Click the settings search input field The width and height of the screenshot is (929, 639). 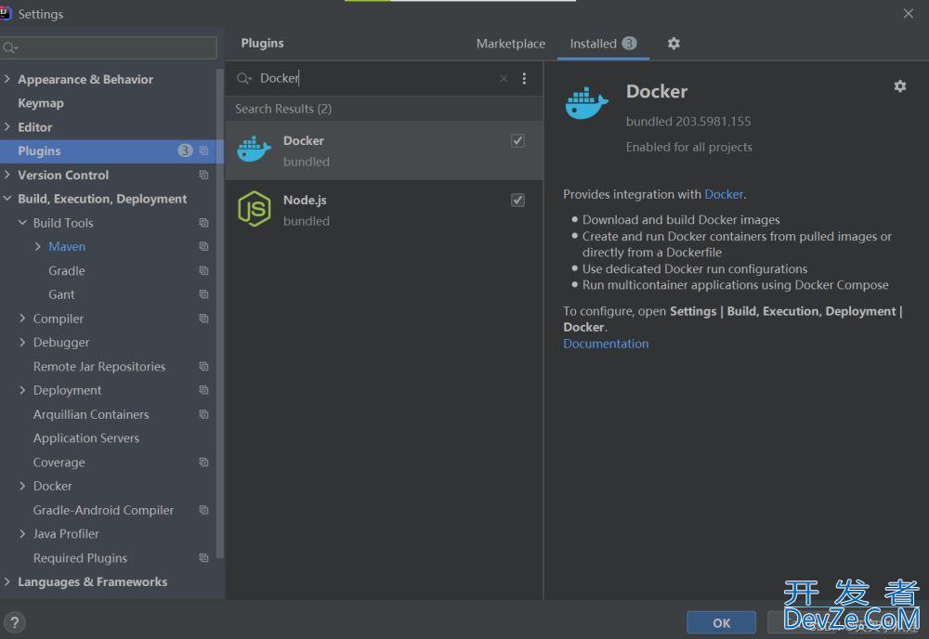pos(109,47)
